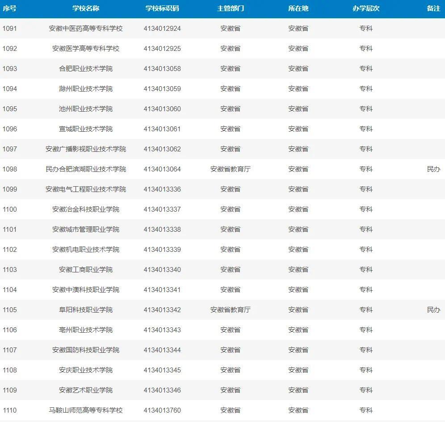Select school name 安徽艺术职业学院

click(86, 390)
